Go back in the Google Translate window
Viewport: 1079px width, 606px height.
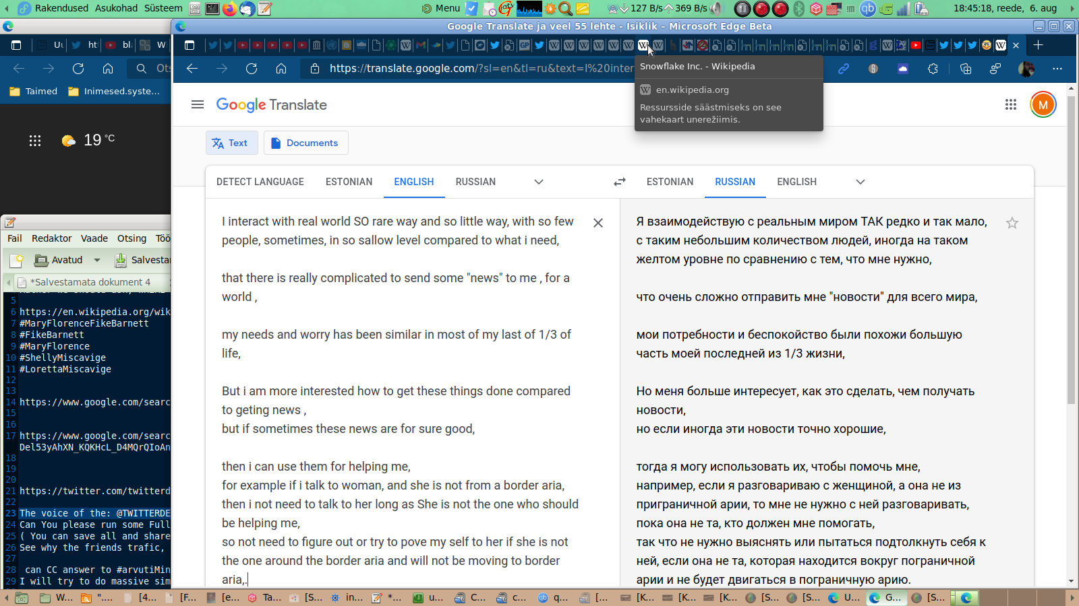click(x=192, y=69)
